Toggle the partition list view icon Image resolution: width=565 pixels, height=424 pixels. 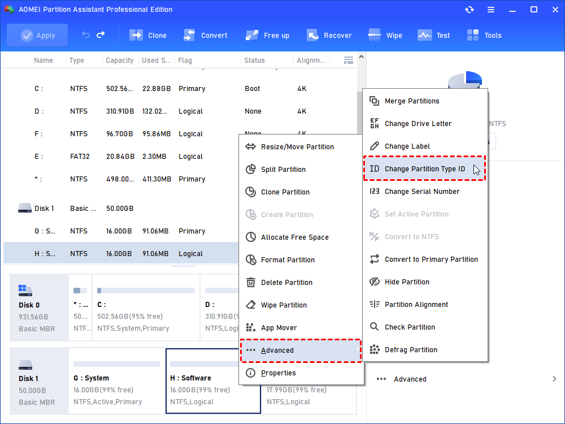[x=349, y=60]
